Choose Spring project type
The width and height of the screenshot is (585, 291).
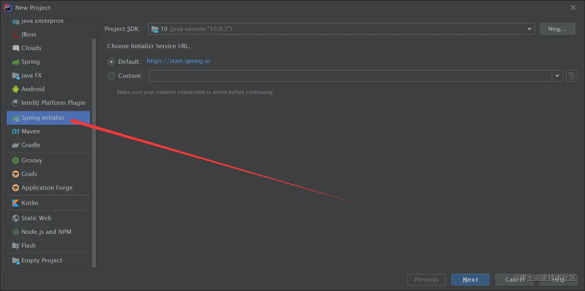tap(49, 62)
